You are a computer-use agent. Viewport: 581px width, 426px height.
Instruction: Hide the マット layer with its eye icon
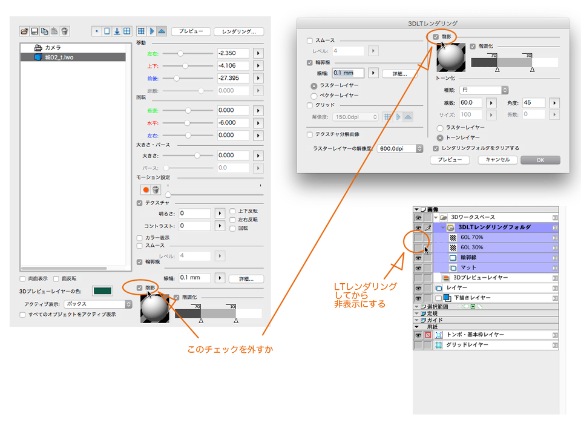(418, 267)
